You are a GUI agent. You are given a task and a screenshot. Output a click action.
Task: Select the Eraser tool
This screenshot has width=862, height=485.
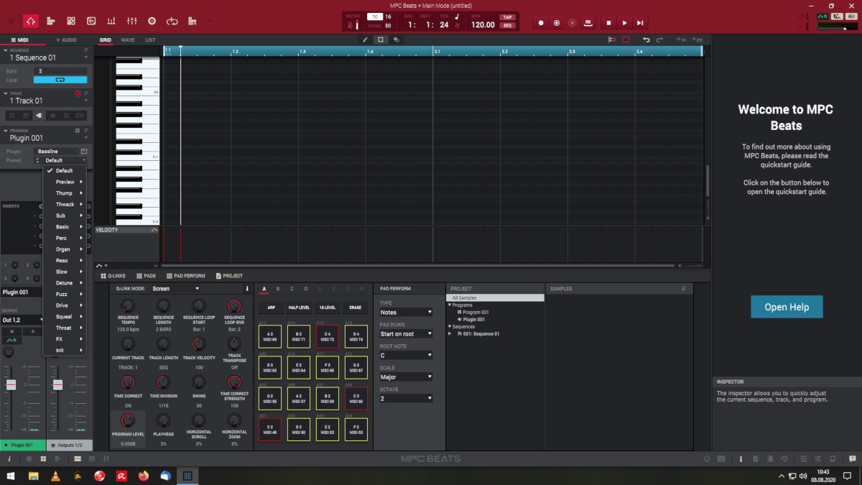[396, 40]
